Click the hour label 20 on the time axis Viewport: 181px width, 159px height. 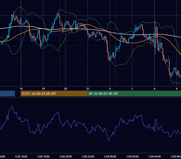65,89
